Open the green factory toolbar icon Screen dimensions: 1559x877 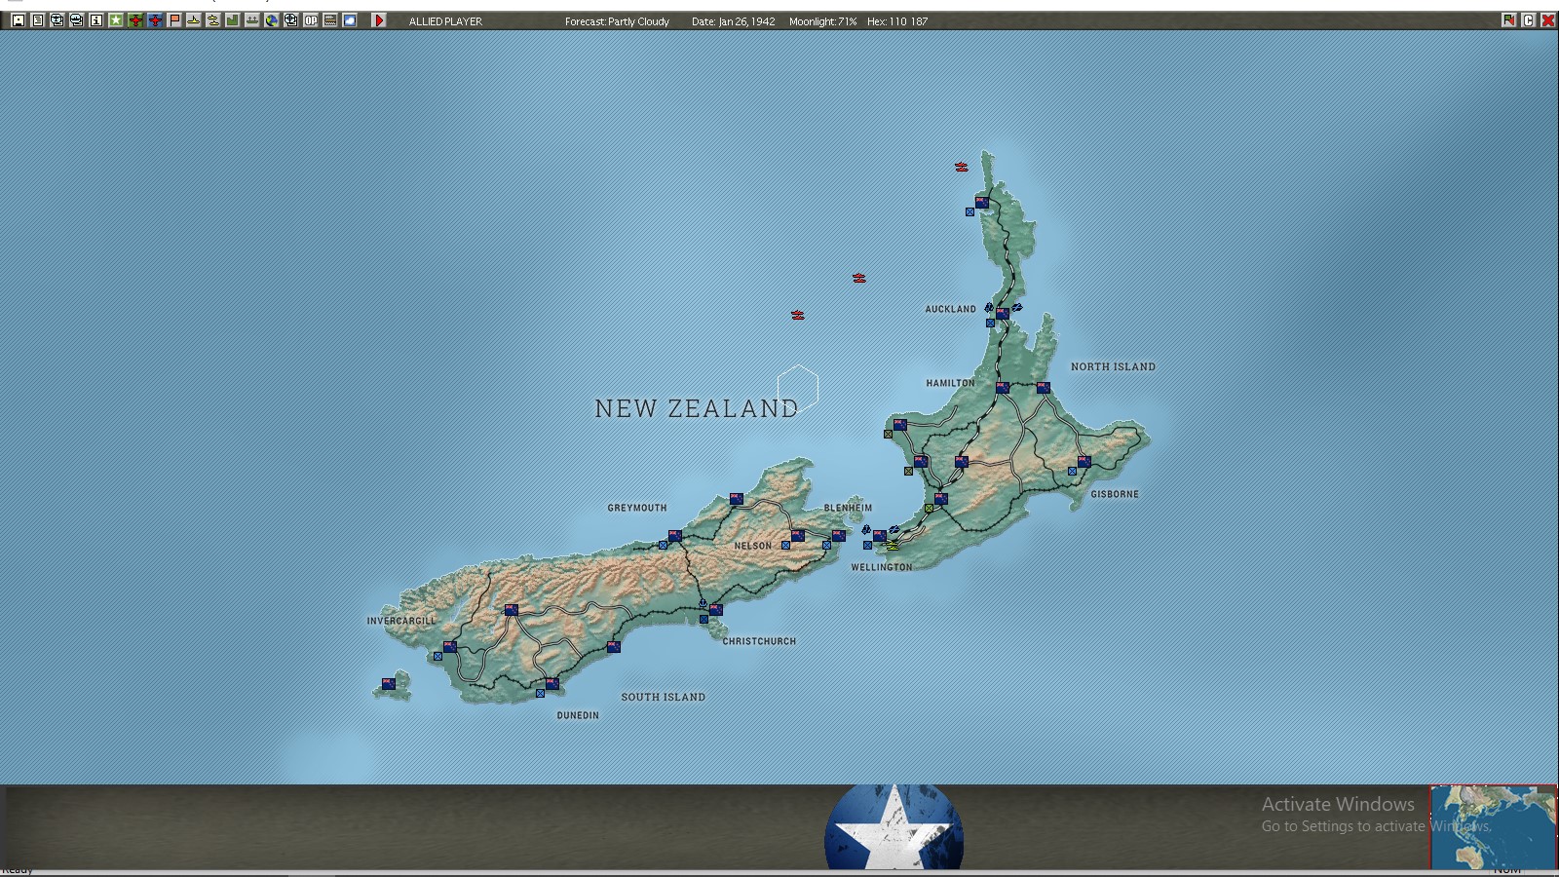point(233,20)
